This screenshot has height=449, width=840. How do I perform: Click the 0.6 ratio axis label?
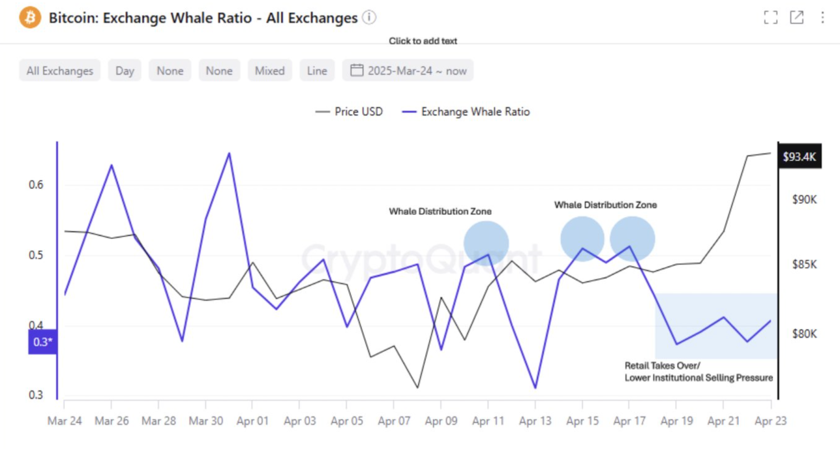pyautogui.click(x=36, y=184)
